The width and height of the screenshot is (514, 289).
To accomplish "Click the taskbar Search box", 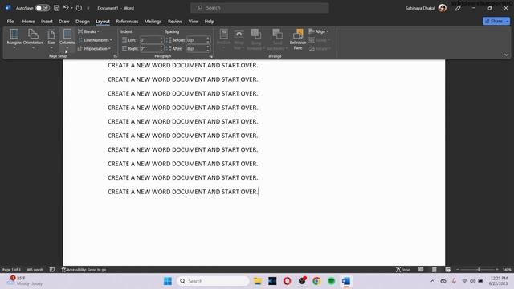I will point(213,281).
